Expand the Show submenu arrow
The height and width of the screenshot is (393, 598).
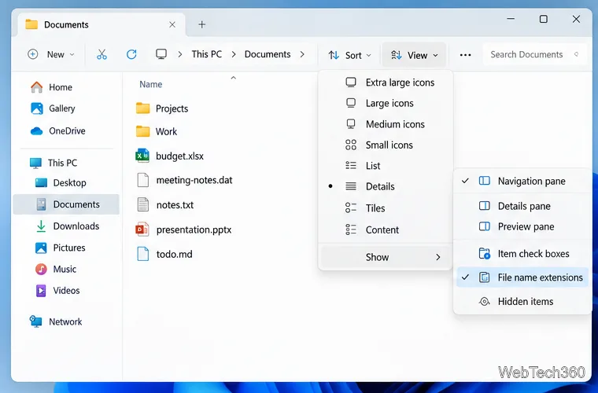[438, 258]
